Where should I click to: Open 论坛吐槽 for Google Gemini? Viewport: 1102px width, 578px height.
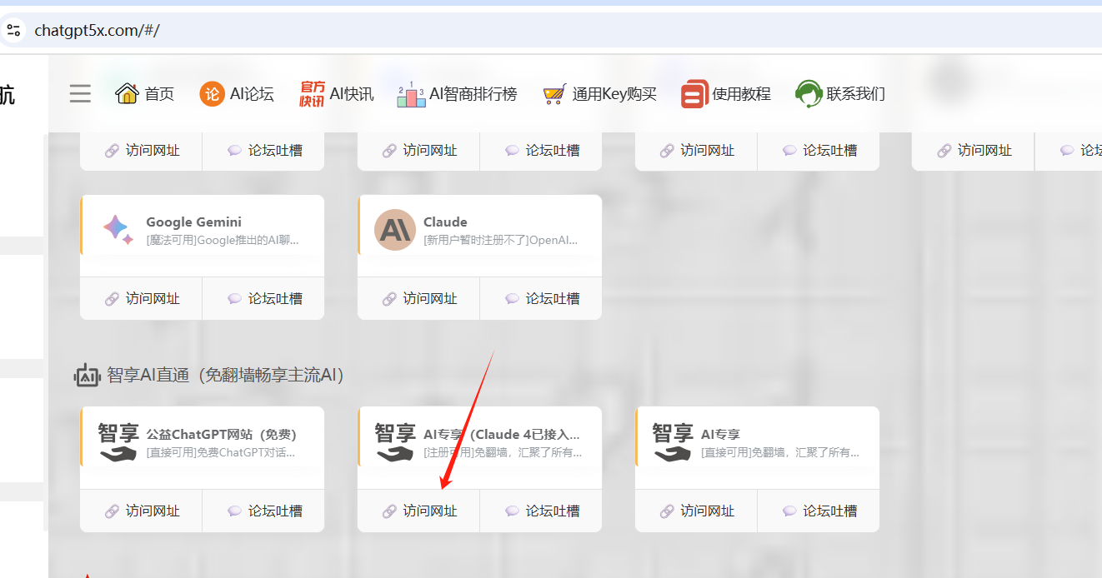[263, 298]
